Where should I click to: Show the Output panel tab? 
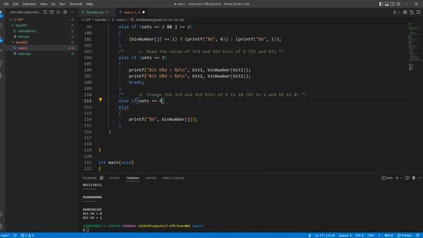114,178
